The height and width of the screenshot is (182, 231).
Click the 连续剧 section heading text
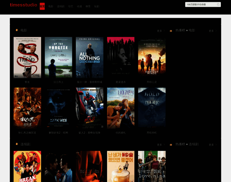[26, 144]
